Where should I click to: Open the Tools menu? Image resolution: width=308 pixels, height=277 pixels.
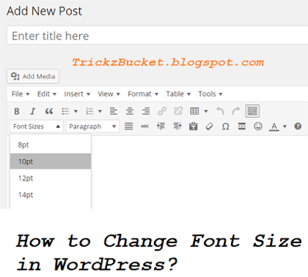pyautogui.click(x=210, y=94)
